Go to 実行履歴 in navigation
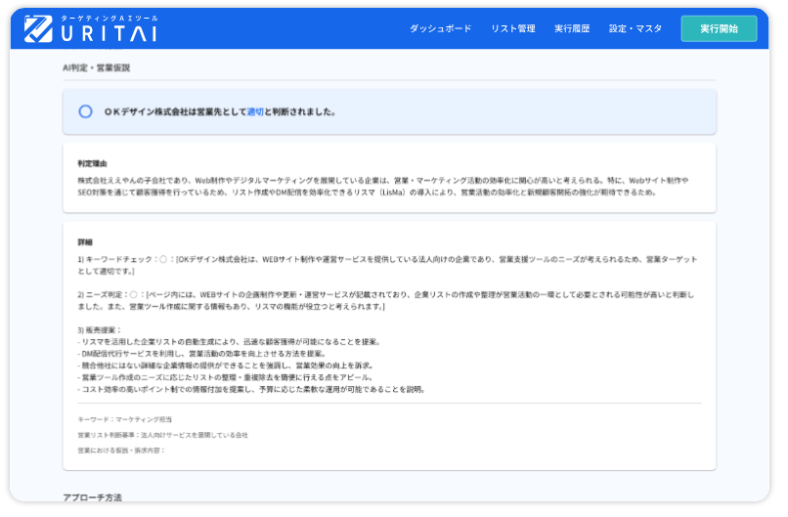This screenshot has height=517, width=788. (x=572, y=28)
